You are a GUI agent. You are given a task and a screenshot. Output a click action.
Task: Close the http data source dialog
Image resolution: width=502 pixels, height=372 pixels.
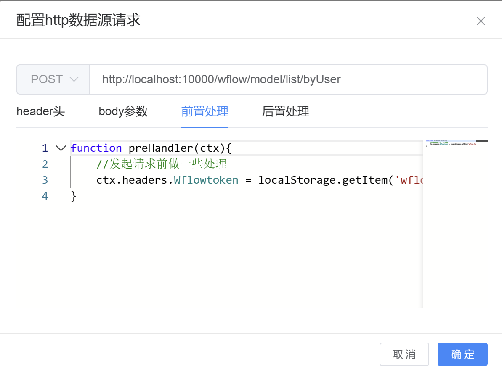point(481,21)
